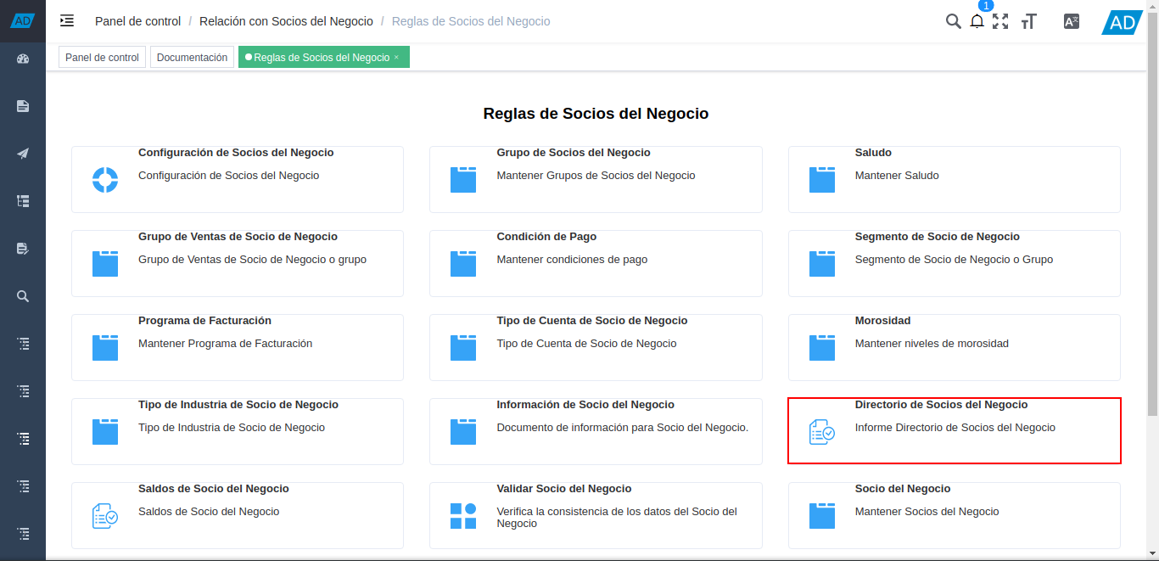Open notifications via the bell icon

977,22
